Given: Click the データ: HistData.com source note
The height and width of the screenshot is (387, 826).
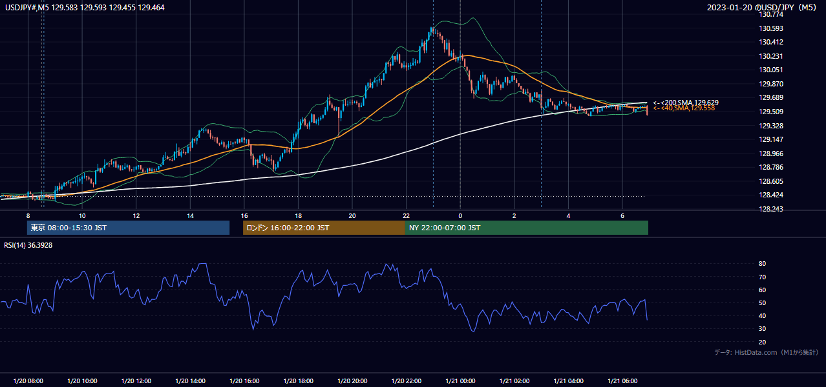Looking at the screenshot, I should (767, 352).
